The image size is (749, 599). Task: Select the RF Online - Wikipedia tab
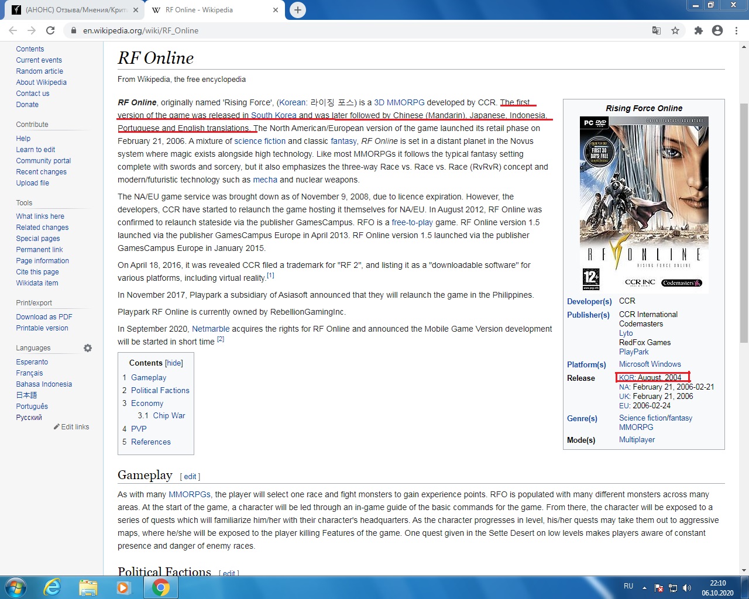214,10
